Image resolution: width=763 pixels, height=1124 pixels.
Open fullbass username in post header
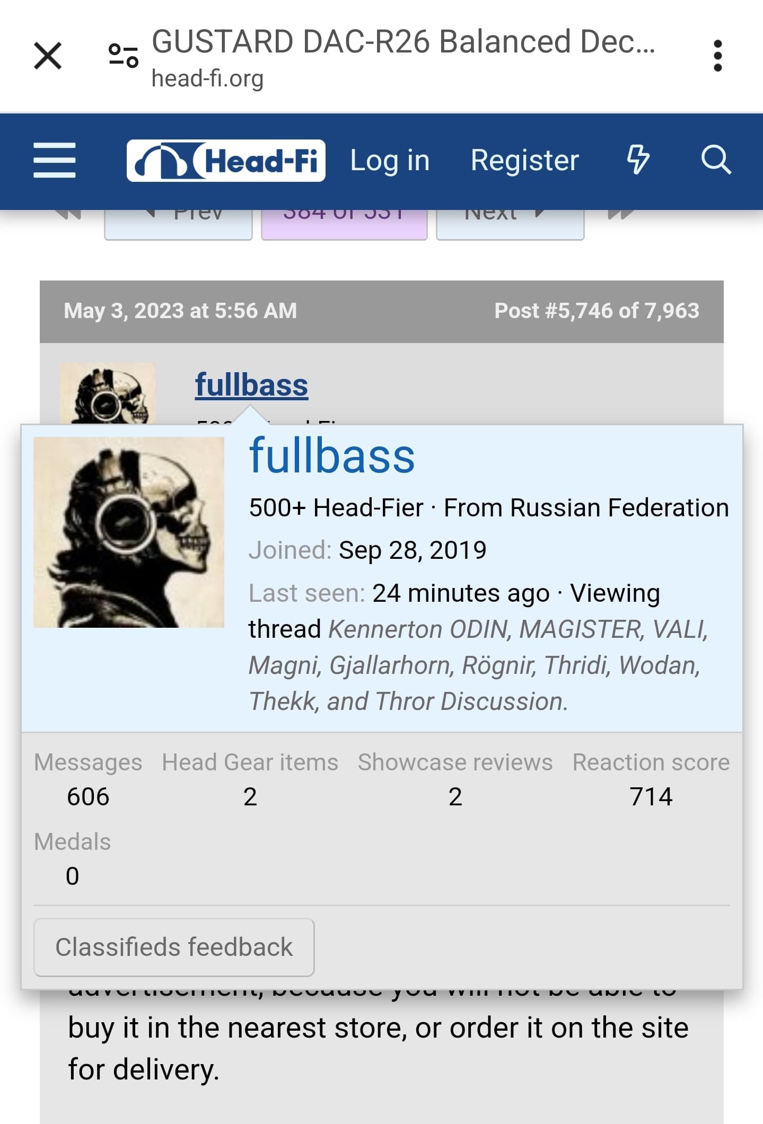tap(251, 385)
